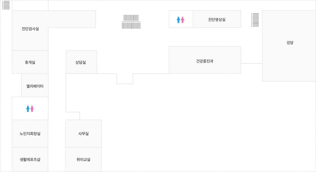Select the central staircase icon
The height and width of the screenshot is (172, 316).
pyautogui.click(x=131, y=22)
